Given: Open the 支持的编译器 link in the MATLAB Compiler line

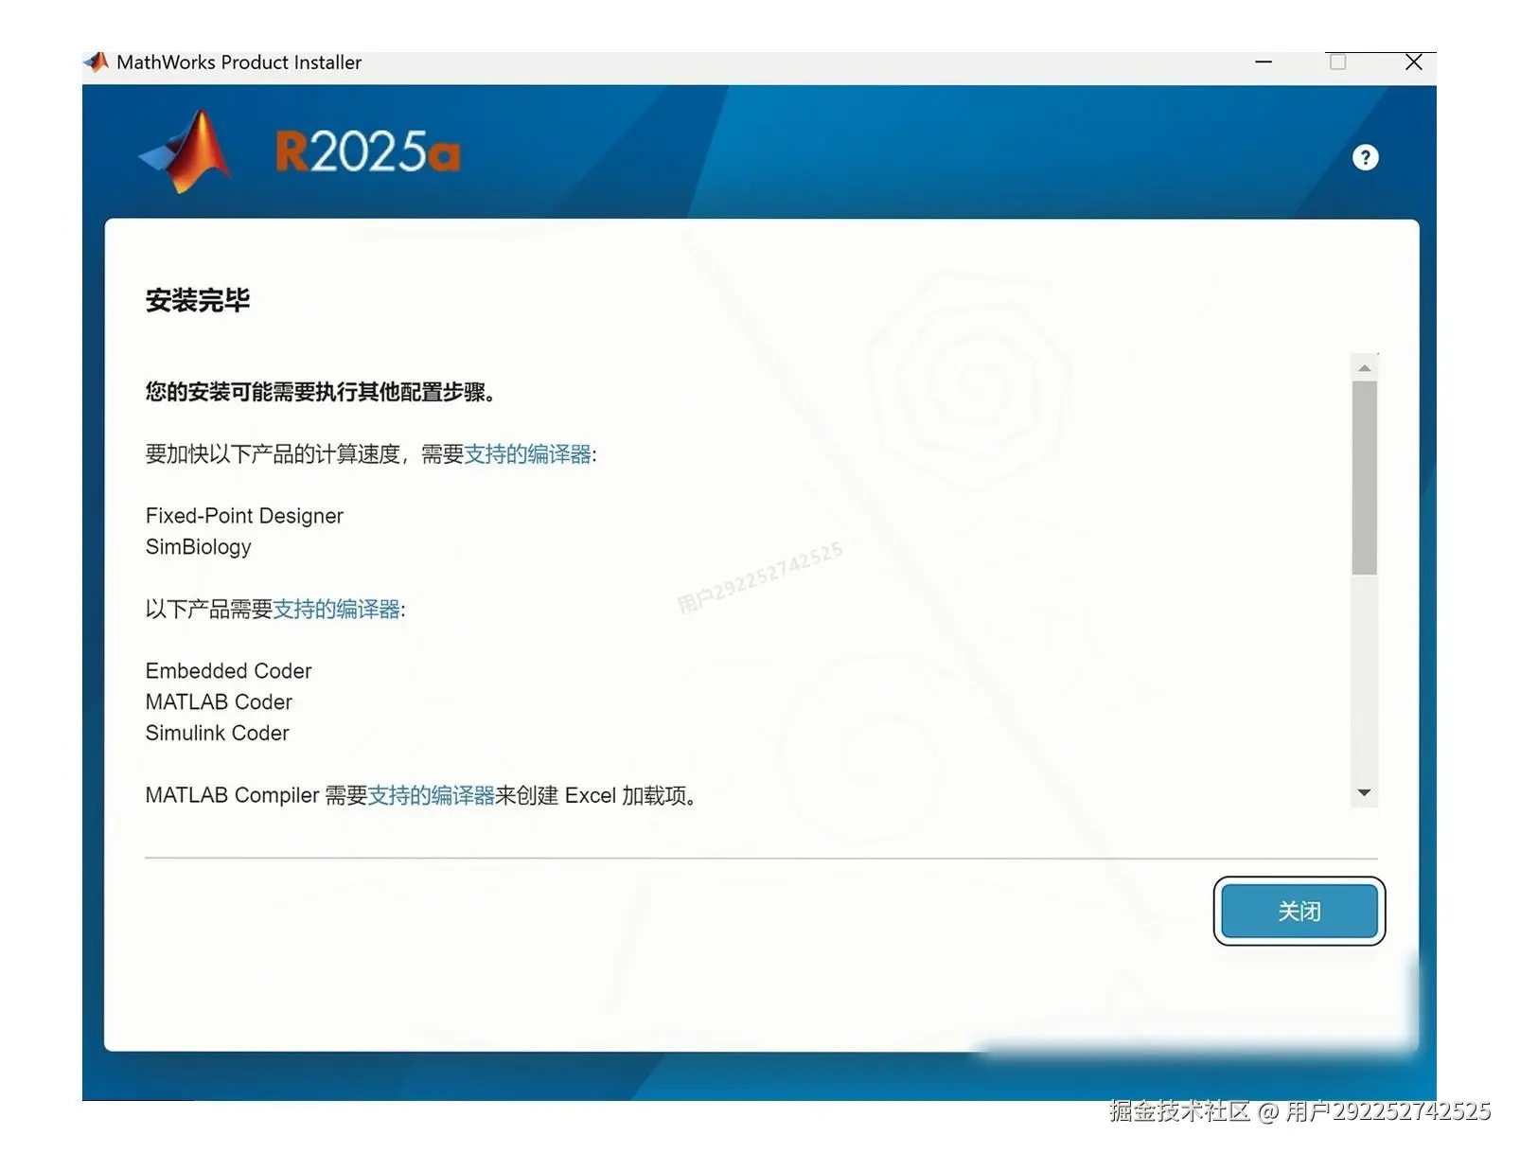Looking at the screenshot, I should [433, 795].
